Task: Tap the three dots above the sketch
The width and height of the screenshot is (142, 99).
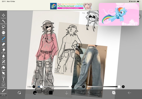Action: [x=83, y=13]
